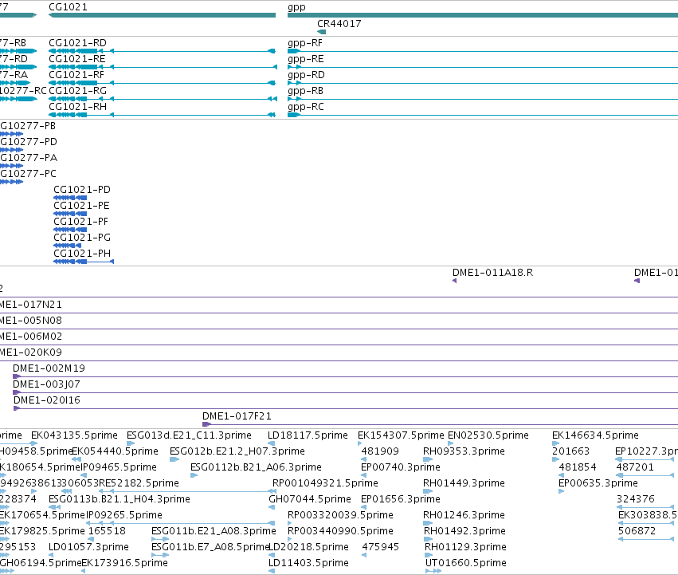Select the DME1-005N08 clone label
Screen dimensions: 678x575
[31, 321]
